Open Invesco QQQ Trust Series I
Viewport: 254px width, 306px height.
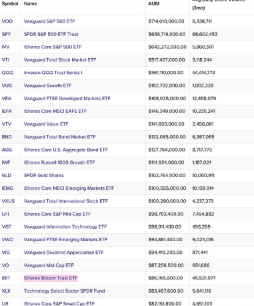click(x=53, y=73)
